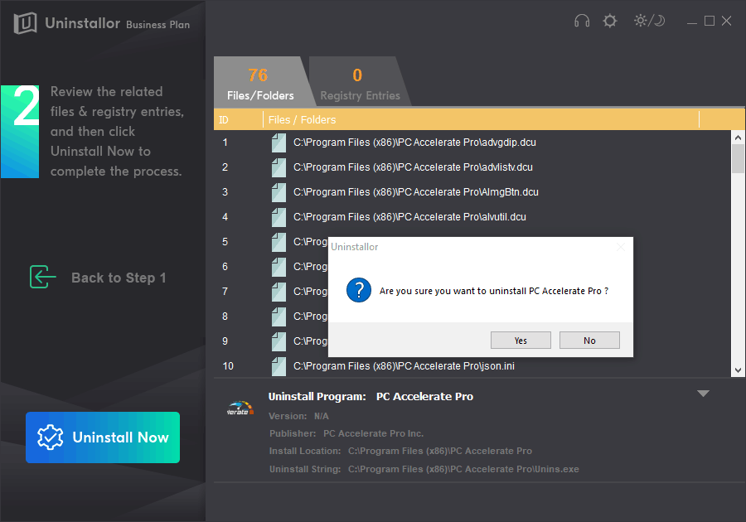Click the blue question mark icon
Screen dimensions: 746x522
[359, 290]
